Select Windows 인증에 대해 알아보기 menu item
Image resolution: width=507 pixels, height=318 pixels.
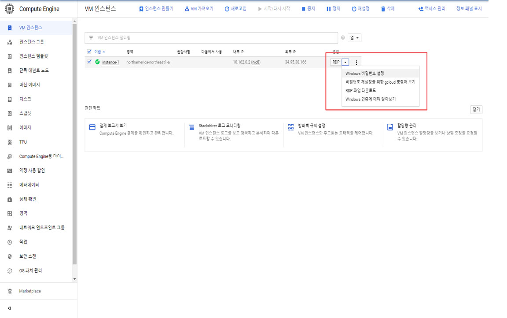(x=381, y=99)
